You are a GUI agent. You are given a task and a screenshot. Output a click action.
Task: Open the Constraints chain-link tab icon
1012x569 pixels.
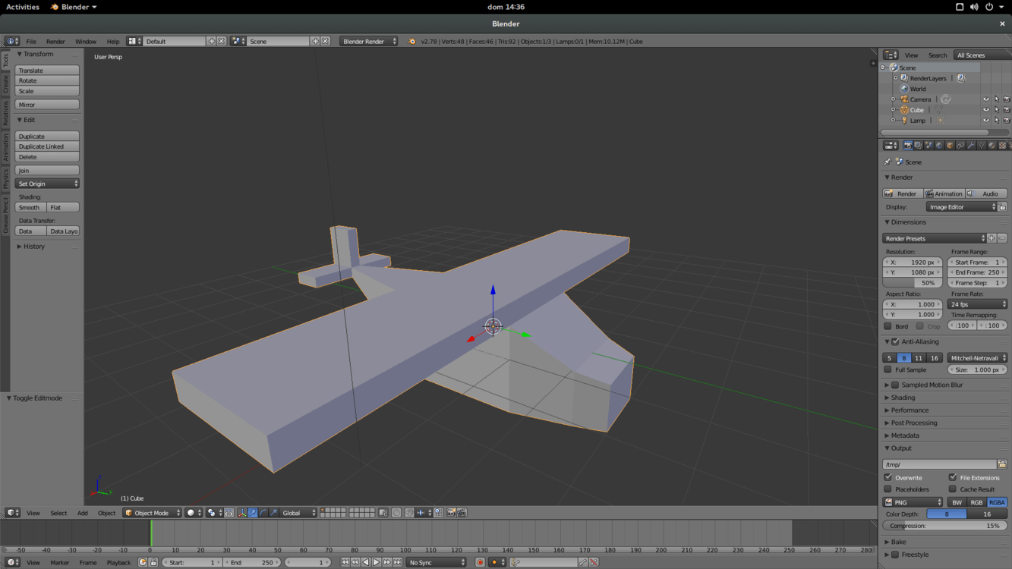point(960,146)
